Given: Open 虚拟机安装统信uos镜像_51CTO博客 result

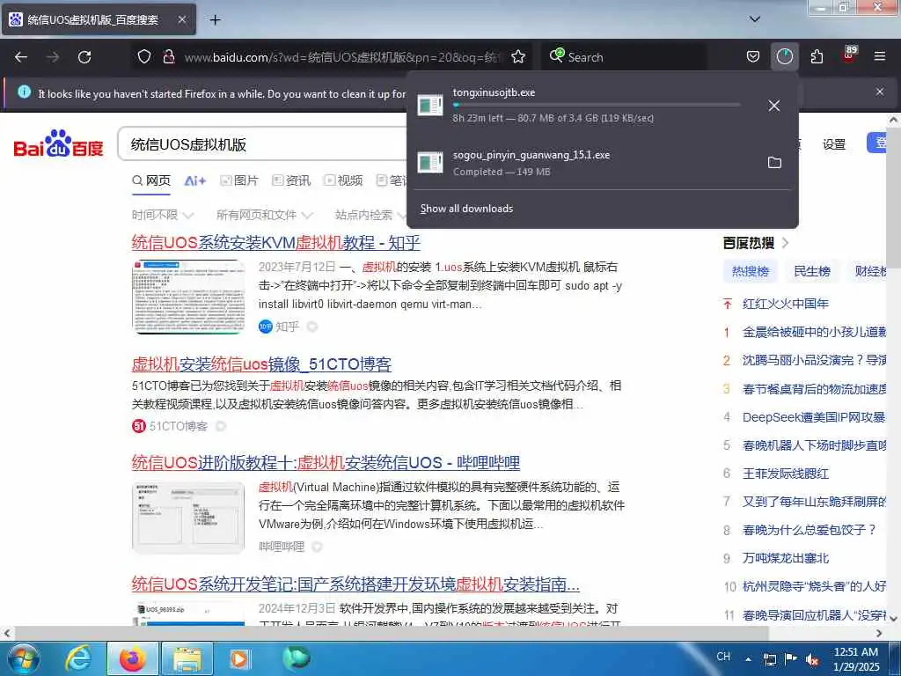Looking at the screenshot, I should pyautogui.click(x=261, y=364).
